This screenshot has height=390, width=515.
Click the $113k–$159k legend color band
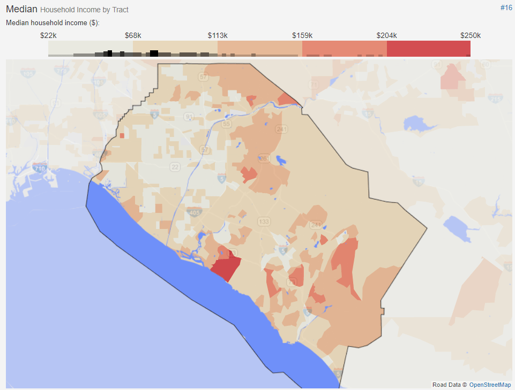[x=259, y=48]
